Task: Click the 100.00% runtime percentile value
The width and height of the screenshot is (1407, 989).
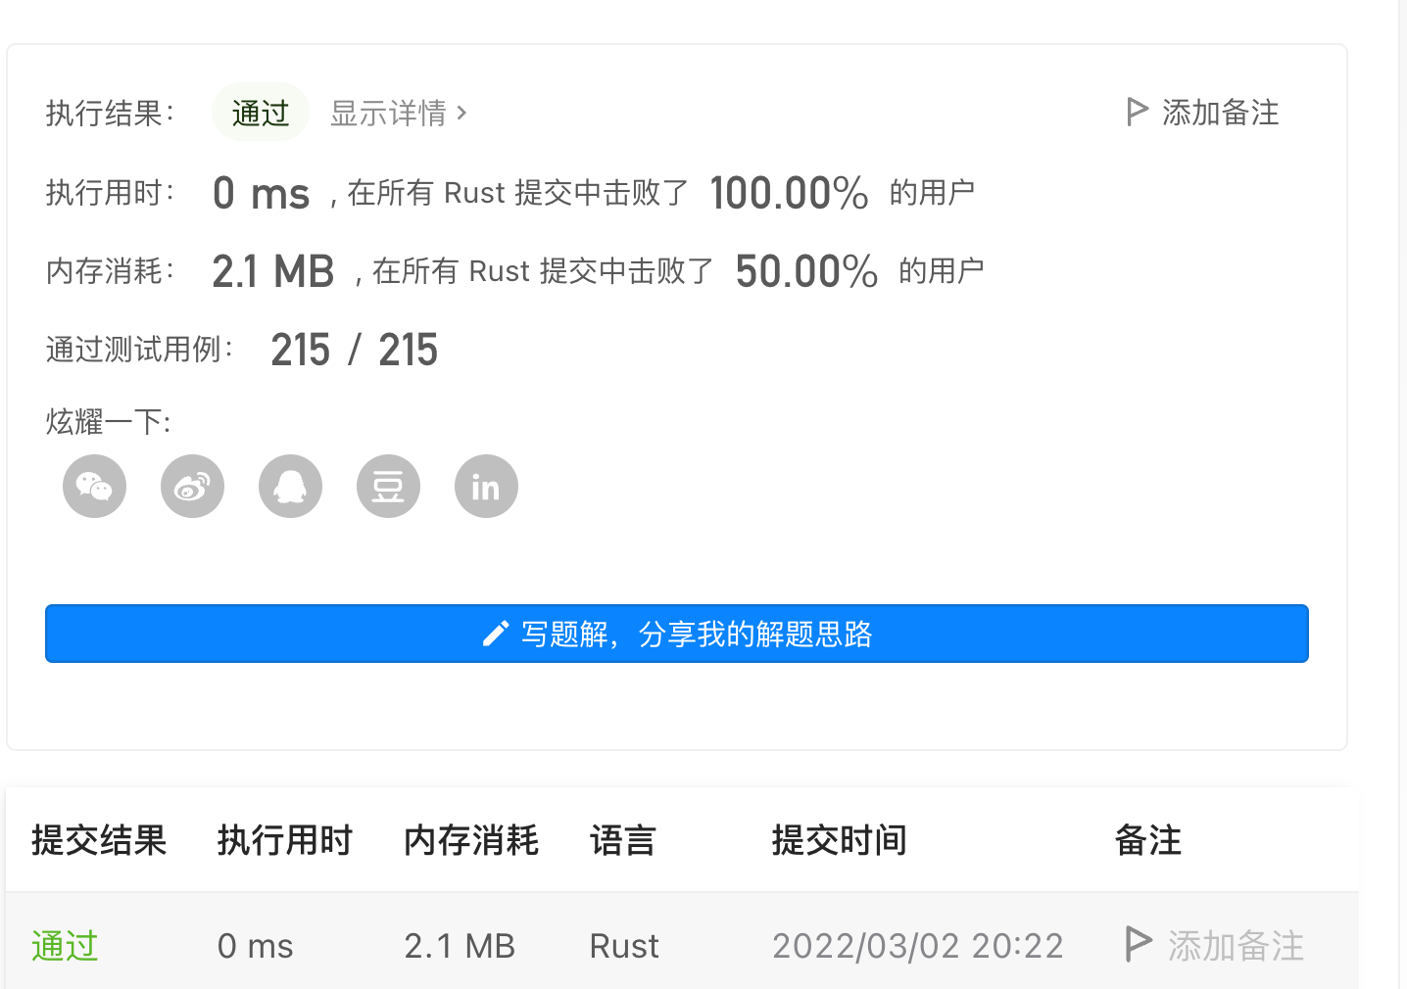Action: pos(789,193)
